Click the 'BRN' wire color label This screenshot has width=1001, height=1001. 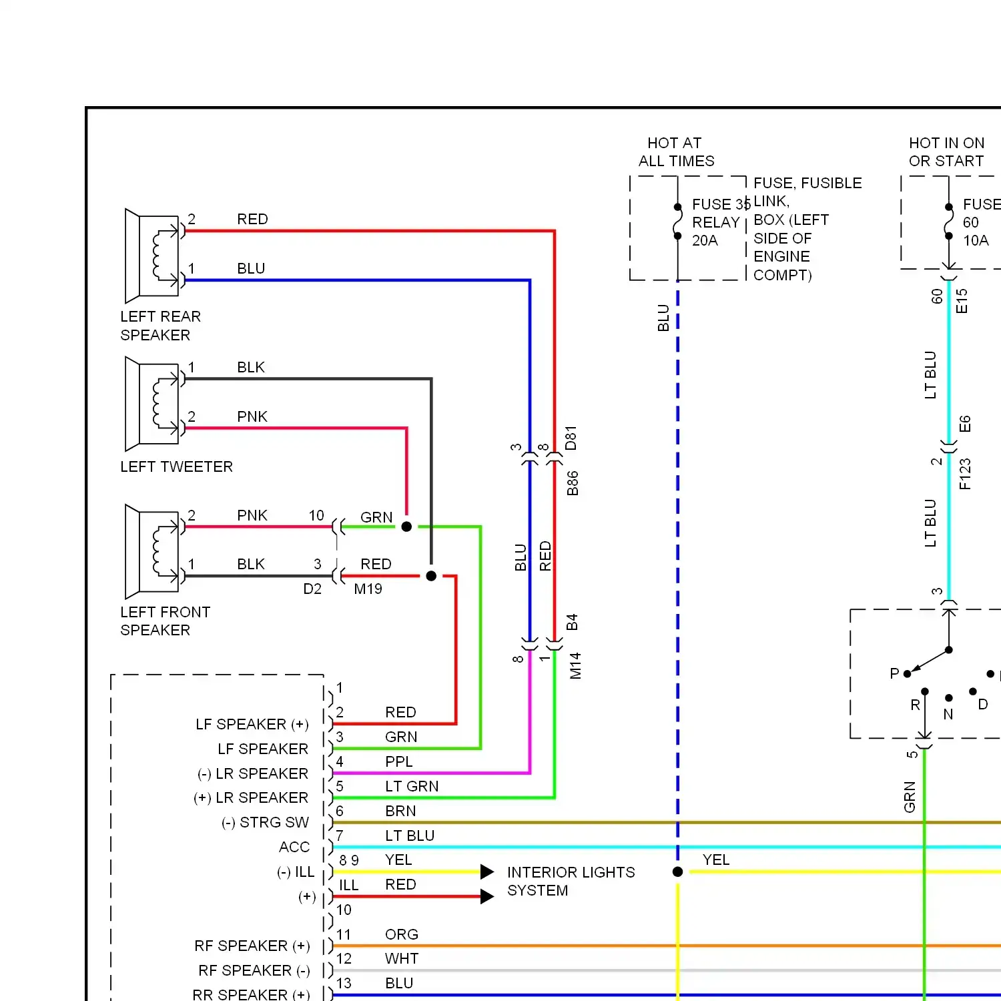coord(400,811)
